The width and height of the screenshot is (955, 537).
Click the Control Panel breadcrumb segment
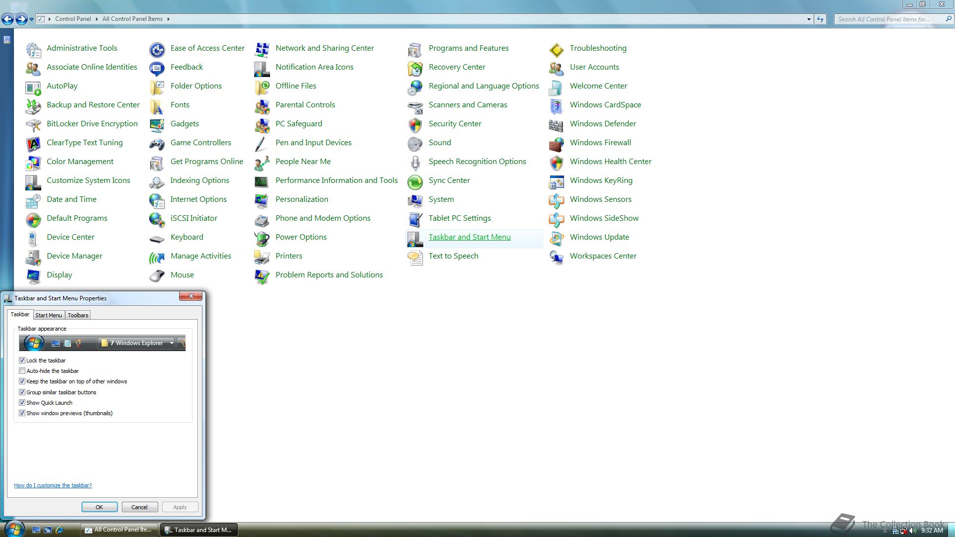click(x=73, y=19)
